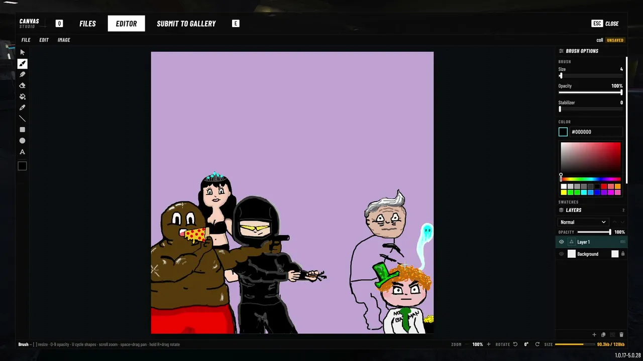Image resolution: width=643 pixels, height=361 pixels.
Task: Open the File menu
Action: pyautogui.click(x=26, y=40)
